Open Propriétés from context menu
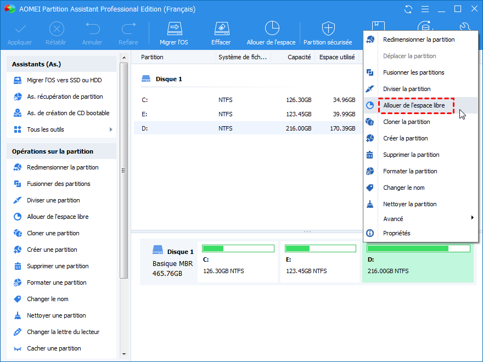Image resolution: width=483 pixels, height=362 pixels. click(x=420, y=233)
